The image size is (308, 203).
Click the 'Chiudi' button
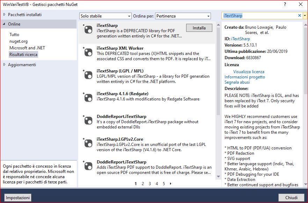point(291,197)
